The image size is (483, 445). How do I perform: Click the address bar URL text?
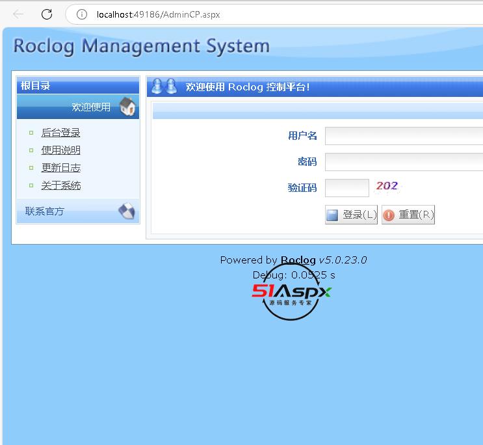(x=158, y=14)
